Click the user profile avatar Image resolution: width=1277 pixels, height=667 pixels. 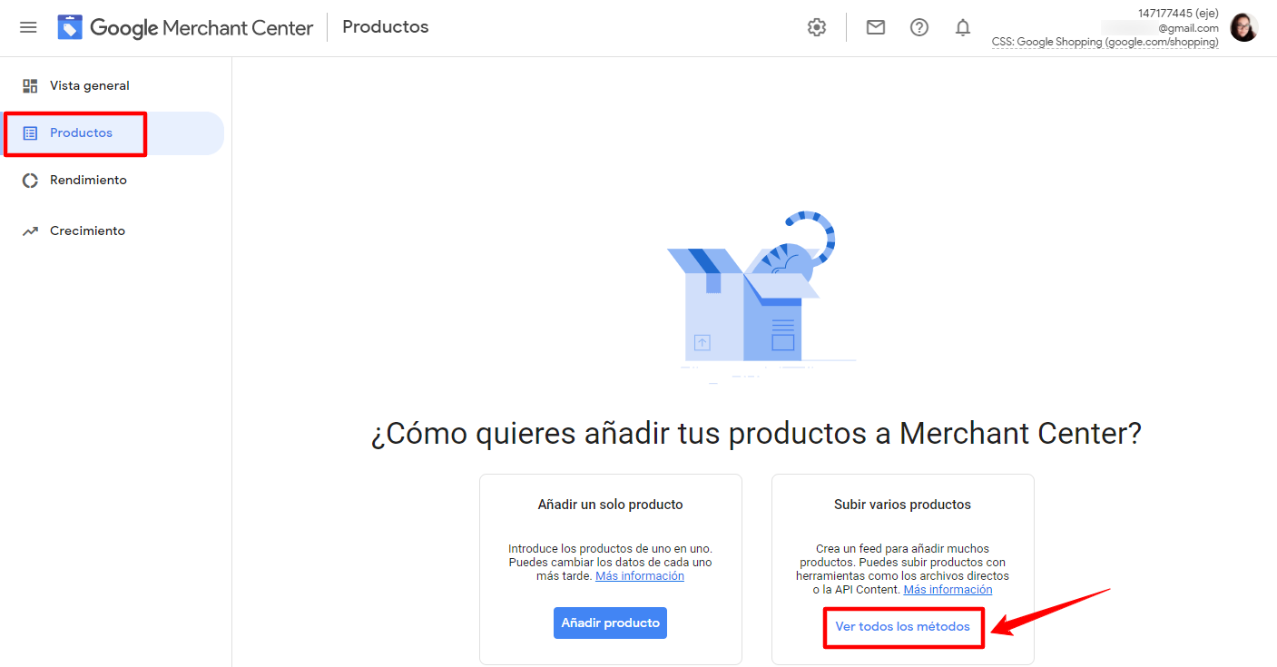pos(1243,27)
